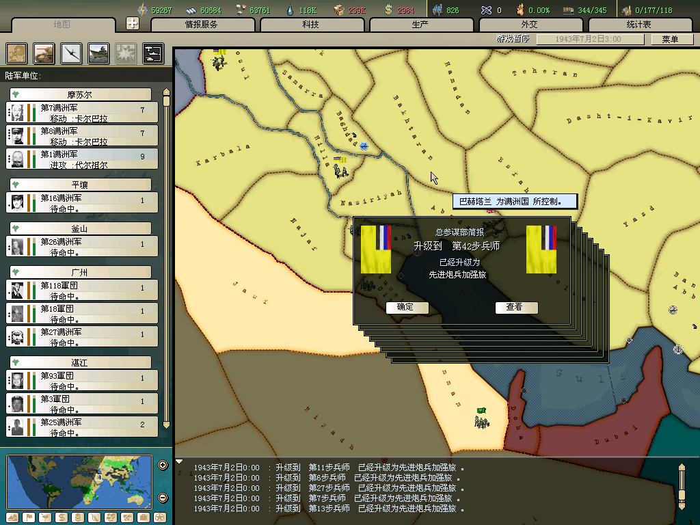Screen dimensions: 700x525
Task: Open the 科技 tab
Action: (x=311, y=25)
